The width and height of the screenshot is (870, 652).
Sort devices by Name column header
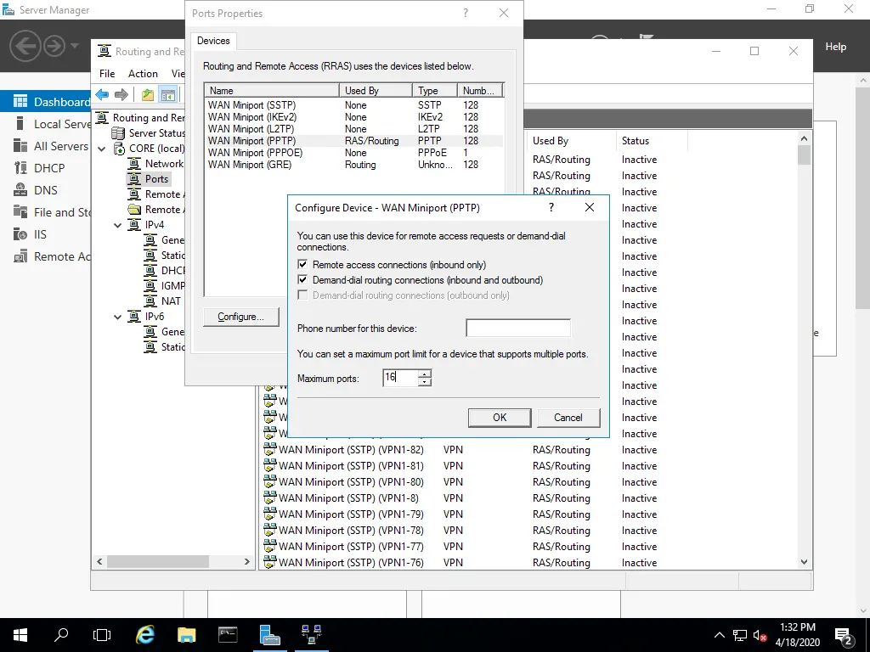tap(272, 90)
